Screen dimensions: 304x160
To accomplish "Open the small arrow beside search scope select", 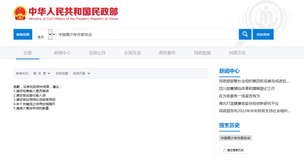I will point(54,34).
